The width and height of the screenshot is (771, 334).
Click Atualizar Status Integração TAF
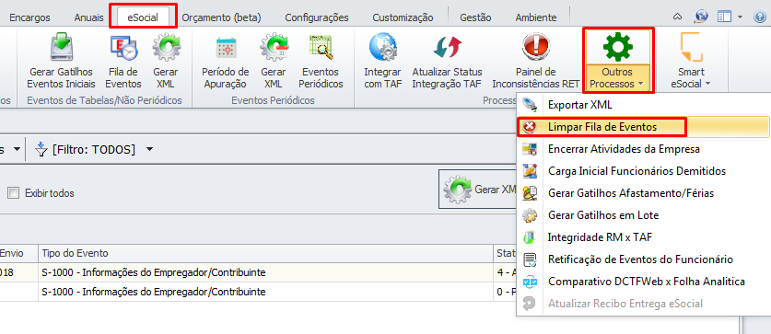[447, 62]
